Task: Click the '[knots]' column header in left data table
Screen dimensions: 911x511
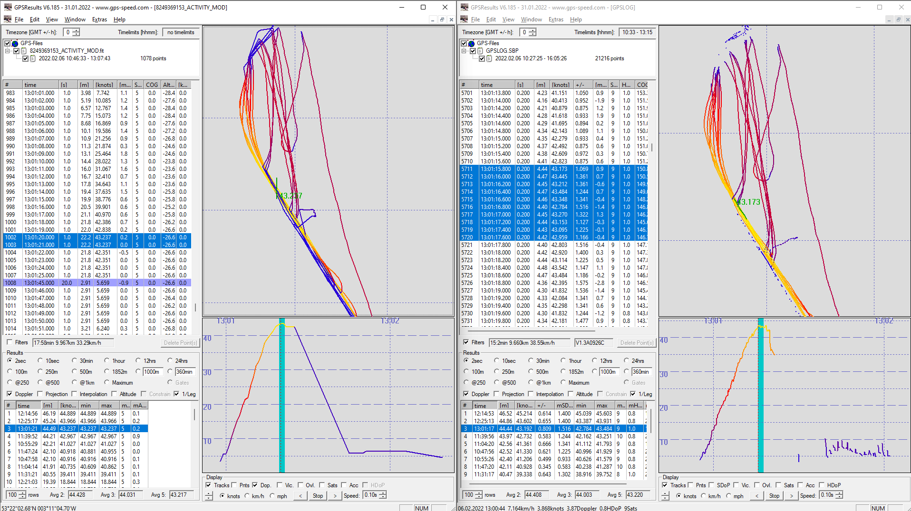Action: [x=104, y=85]
